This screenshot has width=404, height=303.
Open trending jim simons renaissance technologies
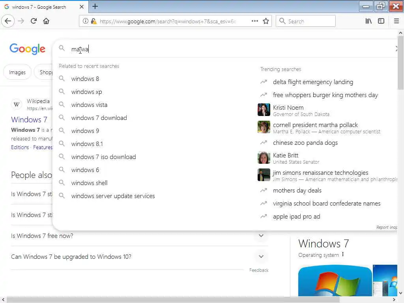pos(320,173)
